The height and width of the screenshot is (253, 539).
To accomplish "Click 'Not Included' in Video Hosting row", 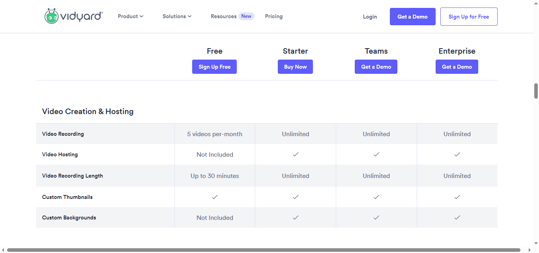I will pos(215,154).
